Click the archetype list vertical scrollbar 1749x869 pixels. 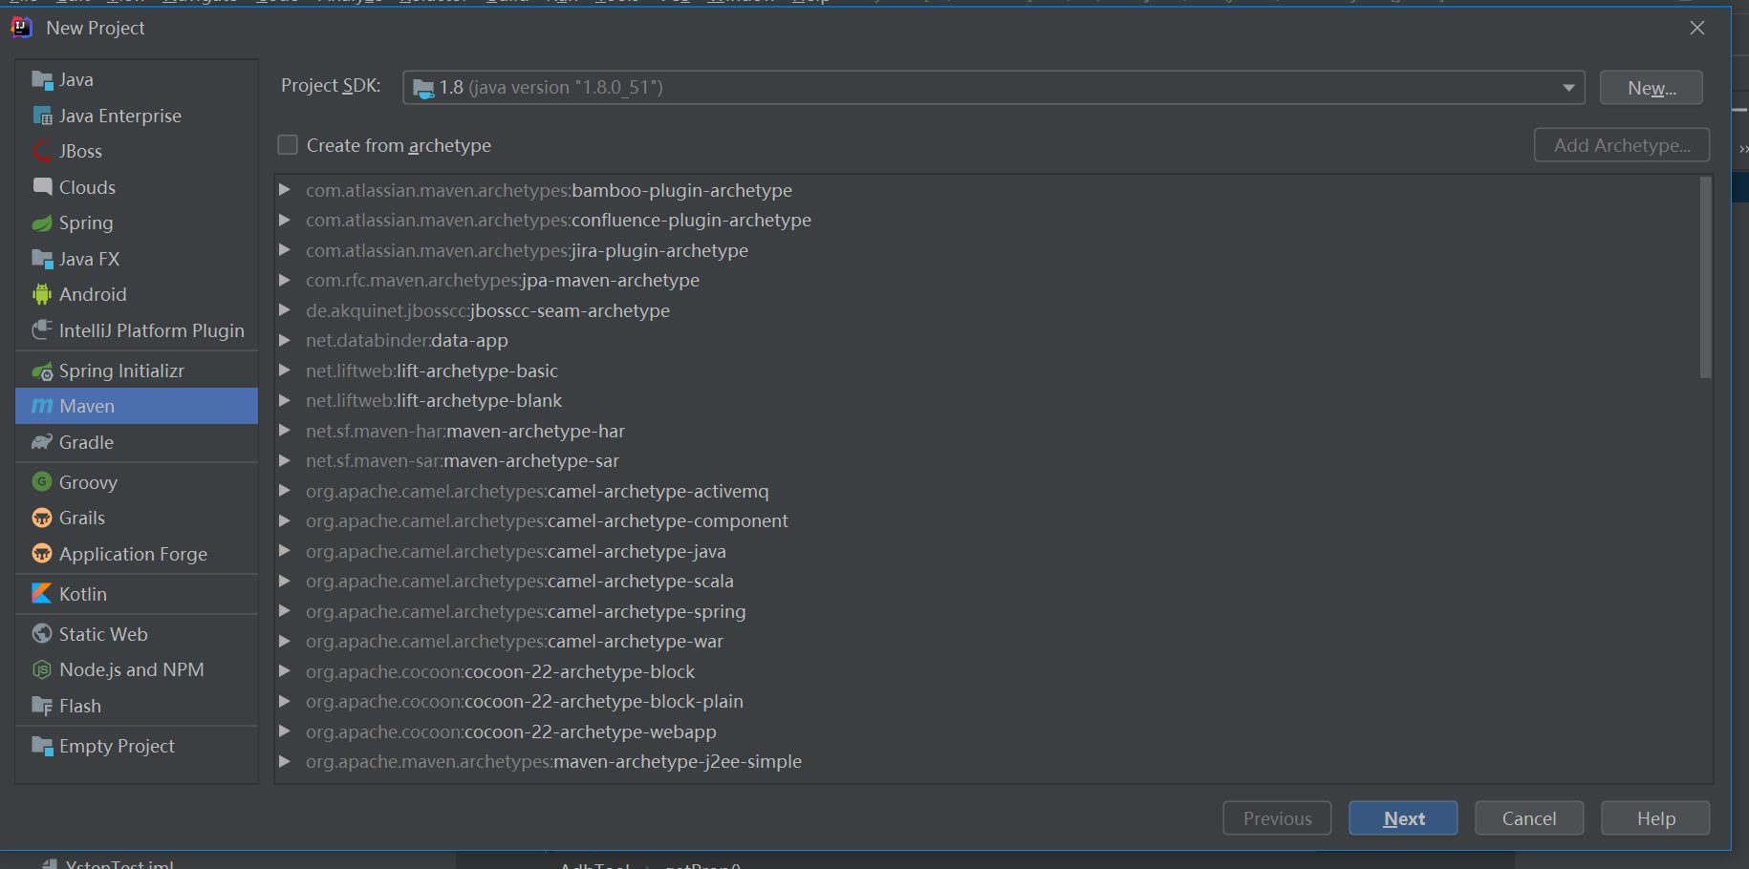pos(1705,277)
